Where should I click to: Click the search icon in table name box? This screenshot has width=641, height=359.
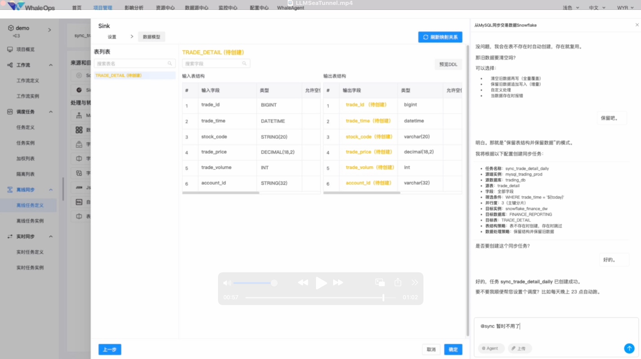coord(170,64)
